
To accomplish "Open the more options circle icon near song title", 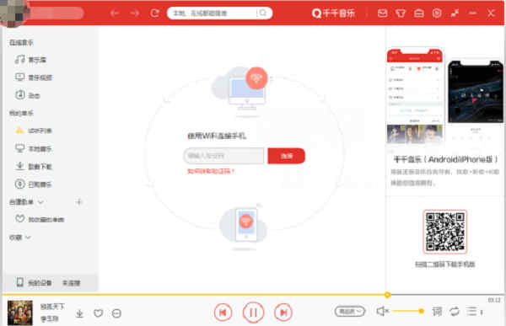I will 116,313.
